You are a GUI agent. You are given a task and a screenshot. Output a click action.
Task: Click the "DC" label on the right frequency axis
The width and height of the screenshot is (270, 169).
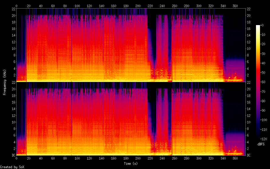(249, 155)
